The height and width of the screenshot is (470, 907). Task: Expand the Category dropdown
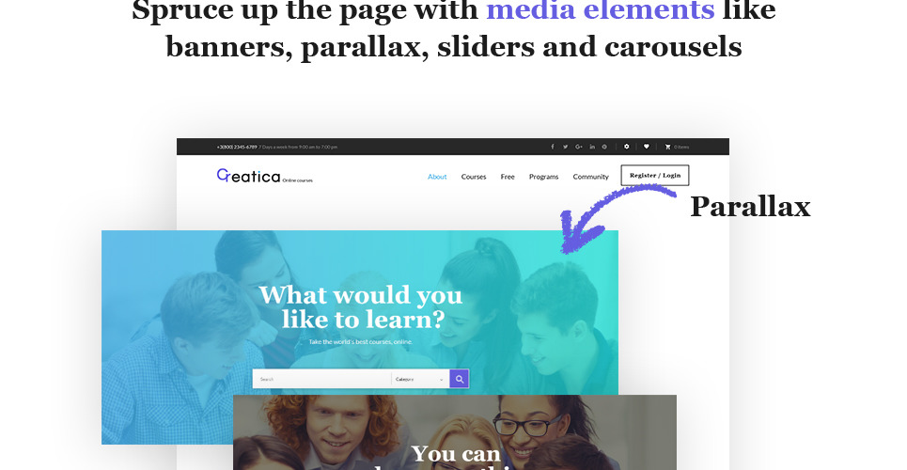click(x=420, y=379)
